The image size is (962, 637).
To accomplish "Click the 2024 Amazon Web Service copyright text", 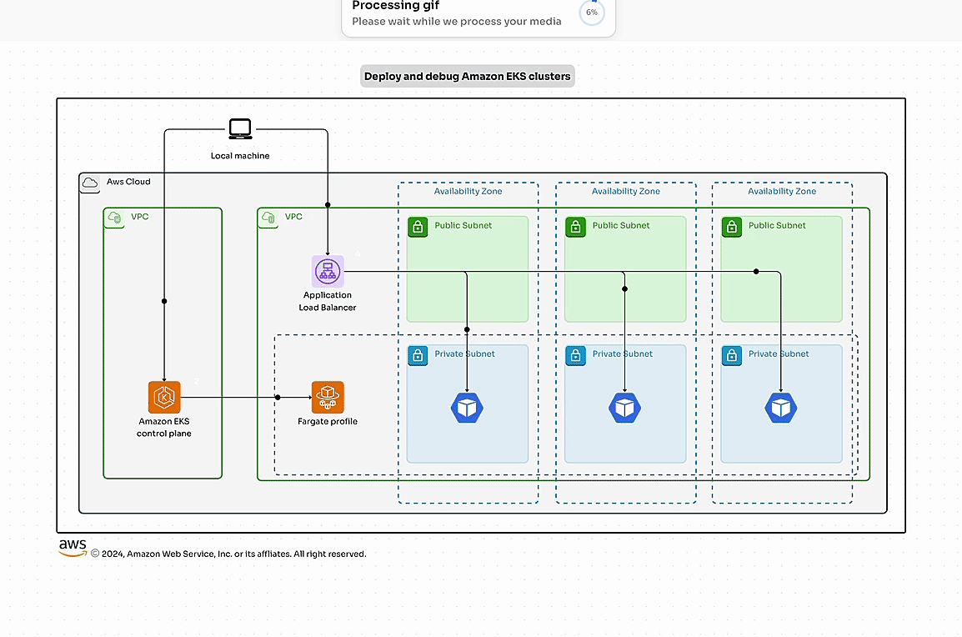I will (x=228, y=554).
